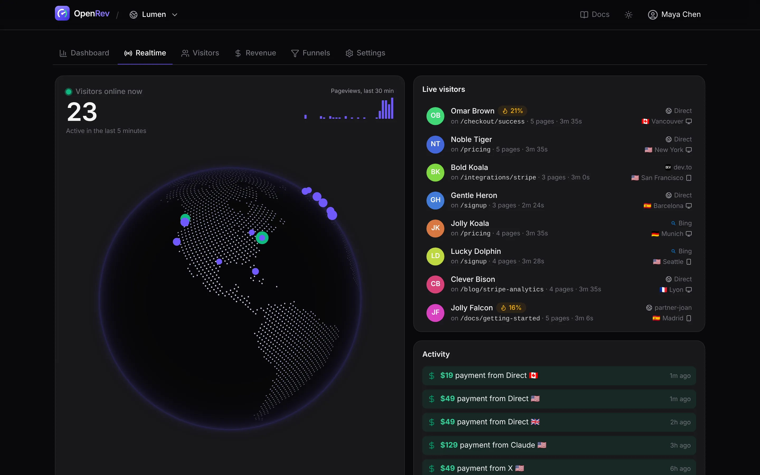Click the /blog/stripe-analytics page path
This screenshot has width=760, height=475.
(502, 289)
